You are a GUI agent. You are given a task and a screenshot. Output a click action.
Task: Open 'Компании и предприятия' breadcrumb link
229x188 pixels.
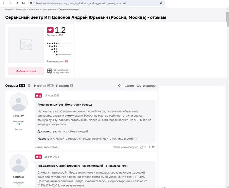click(43, 9)
